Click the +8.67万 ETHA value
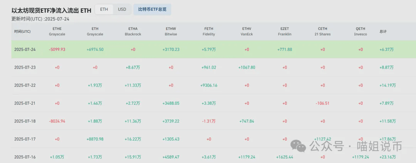Viewport: 416px width, 163px height. [133, 67]
